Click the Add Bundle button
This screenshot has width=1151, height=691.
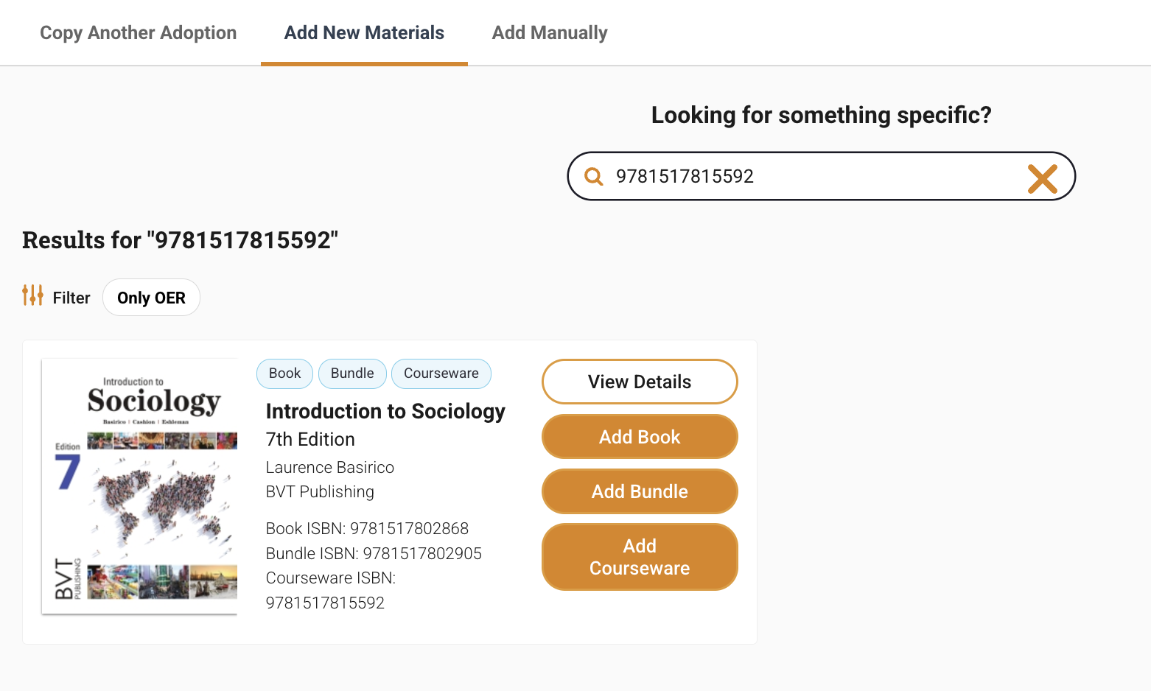click(x=640, y=491)
